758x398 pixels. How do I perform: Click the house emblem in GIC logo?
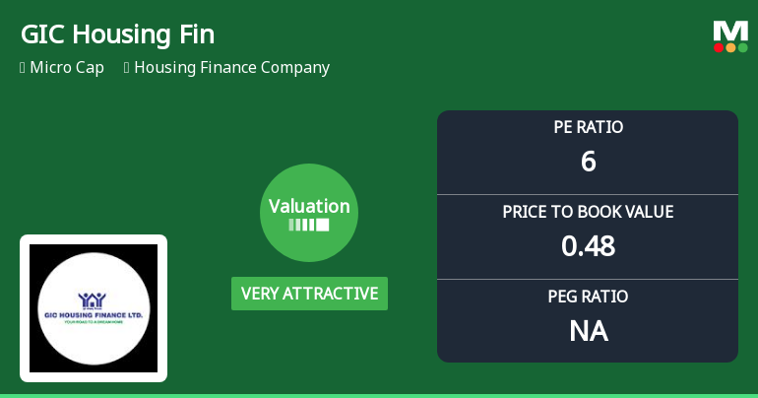(94, 298)
